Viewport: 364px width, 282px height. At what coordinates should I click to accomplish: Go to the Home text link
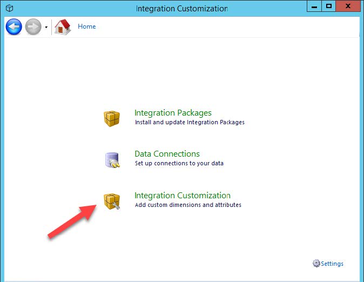(x=86, y=26)
